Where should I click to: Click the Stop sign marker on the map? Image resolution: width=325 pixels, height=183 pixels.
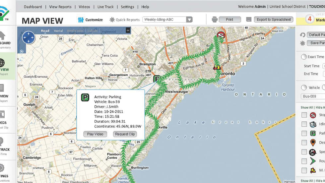(x=221, y=35)
